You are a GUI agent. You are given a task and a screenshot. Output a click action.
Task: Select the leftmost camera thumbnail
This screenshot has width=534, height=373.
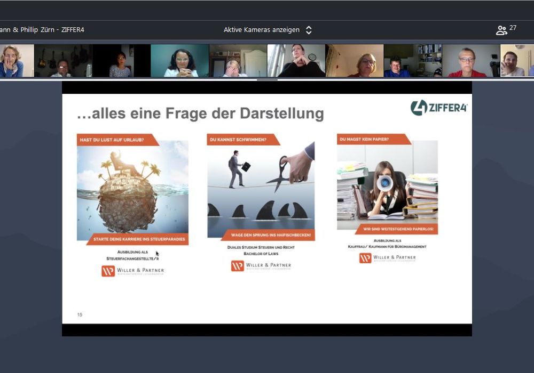[16, 61]
